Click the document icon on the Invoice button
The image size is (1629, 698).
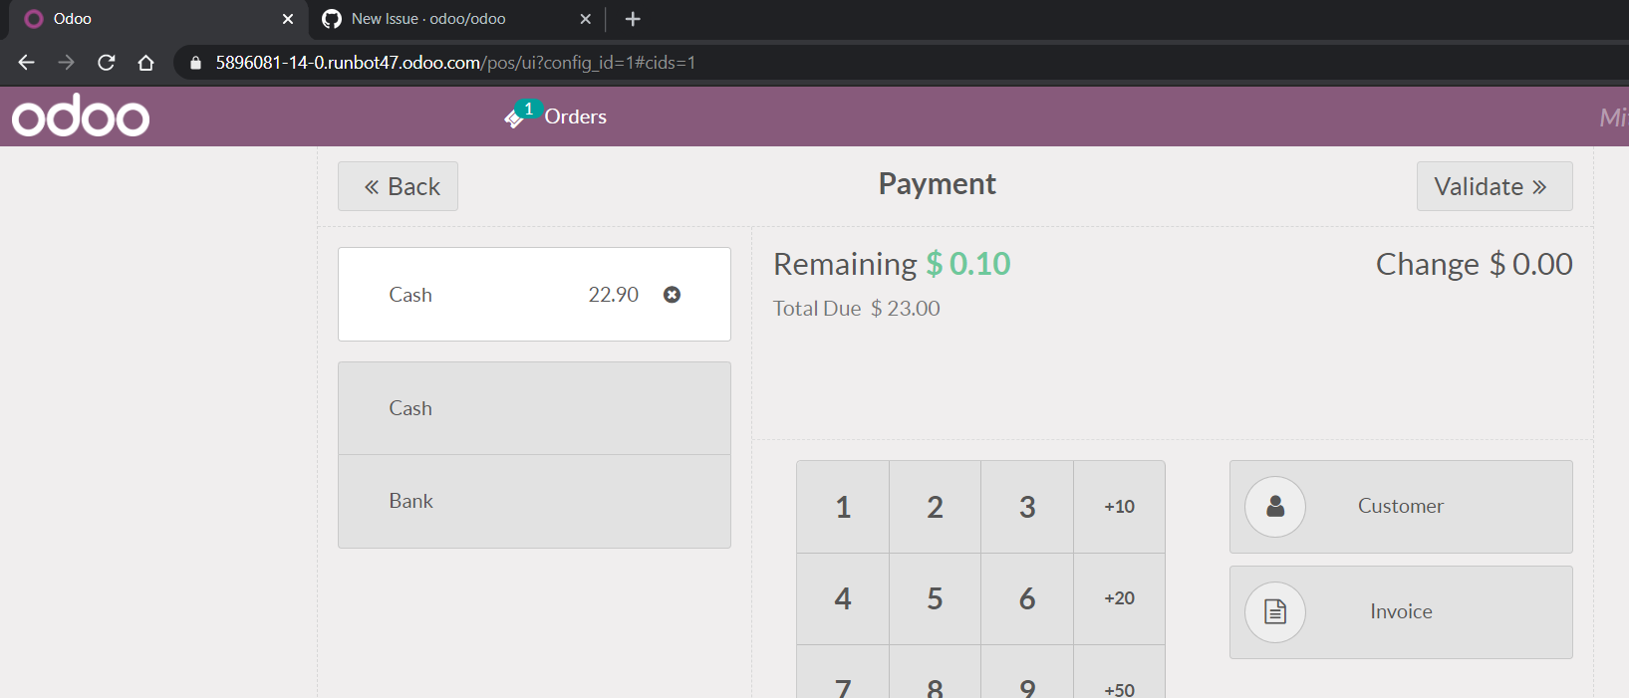(1275, 612)
